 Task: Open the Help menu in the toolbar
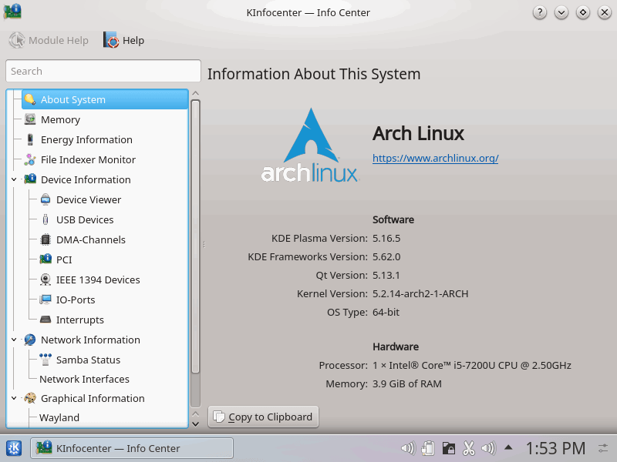123,40
